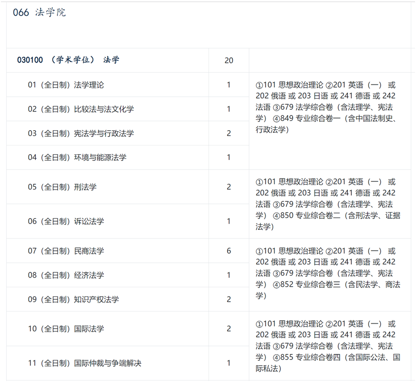Click the enrollment number beside 刑法学
Viewport: 416px width, 382px height.
tap(229, 187)
